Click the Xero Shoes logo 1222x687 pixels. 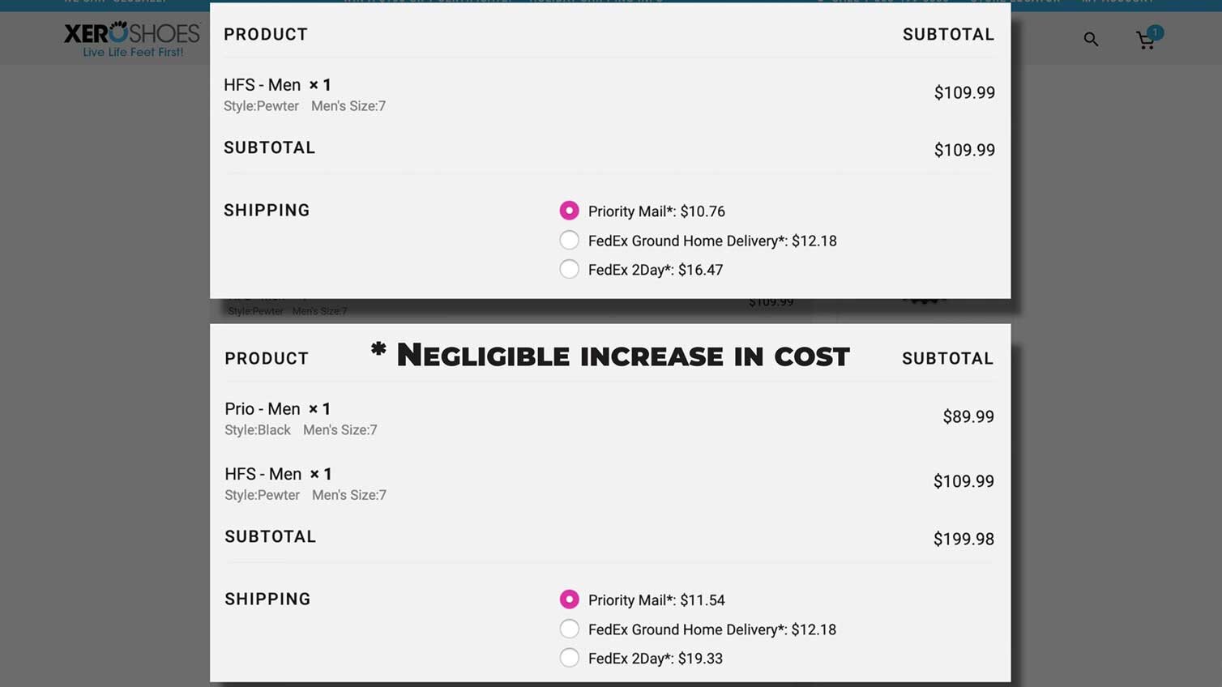[132, 39]
